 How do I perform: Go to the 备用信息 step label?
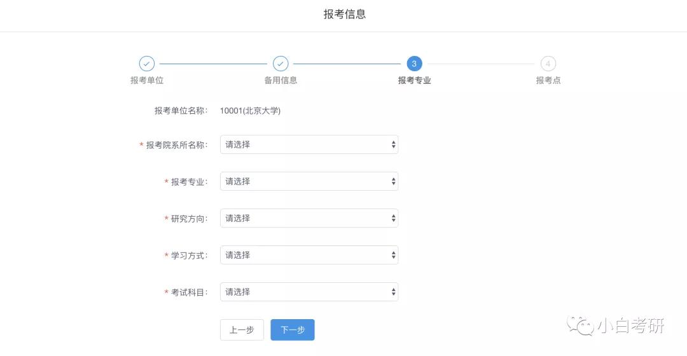[x=281, y=80]
